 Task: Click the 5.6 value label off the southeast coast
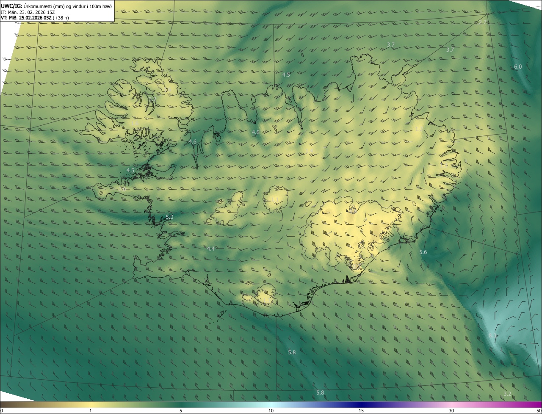423,252
